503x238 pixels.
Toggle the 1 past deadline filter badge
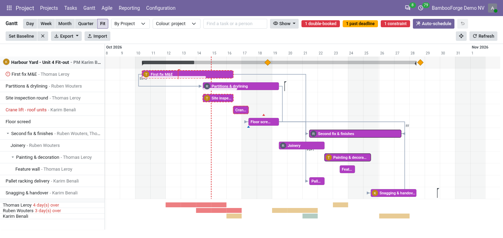(x=360, y=24)
